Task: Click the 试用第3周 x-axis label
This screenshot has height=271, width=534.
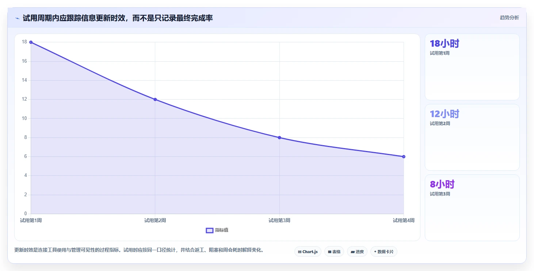Action: [x=279, y=220]
